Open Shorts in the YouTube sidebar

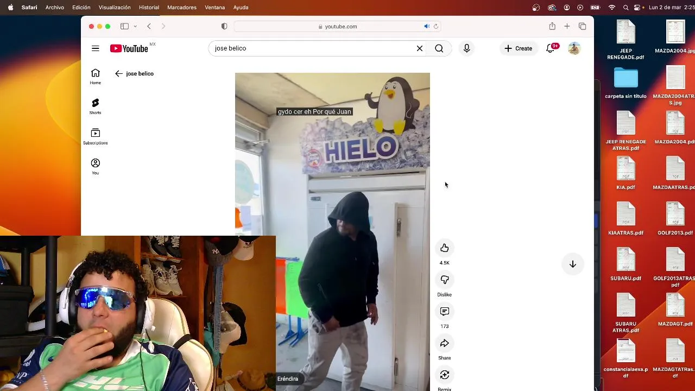click(96, 106)
